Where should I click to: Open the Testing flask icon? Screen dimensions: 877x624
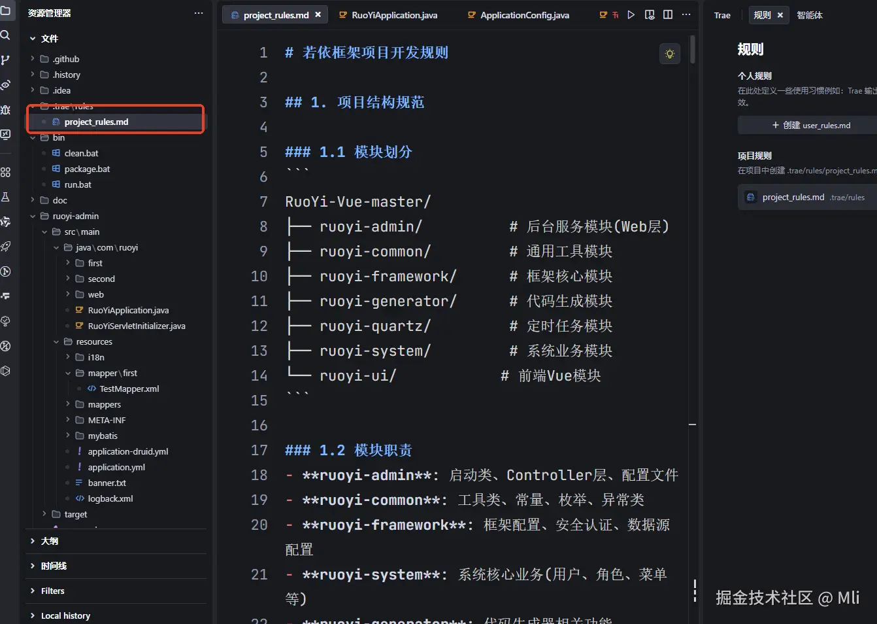pos(5,197)
